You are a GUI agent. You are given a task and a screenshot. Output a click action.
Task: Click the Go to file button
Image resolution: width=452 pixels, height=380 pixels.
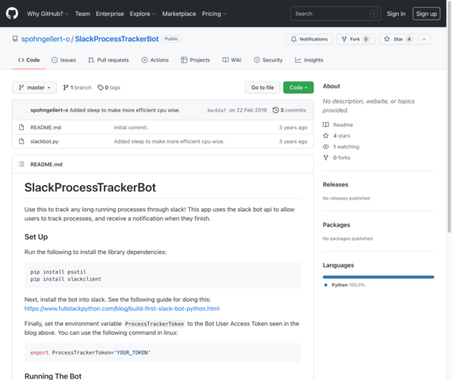(x=262, y=87)
